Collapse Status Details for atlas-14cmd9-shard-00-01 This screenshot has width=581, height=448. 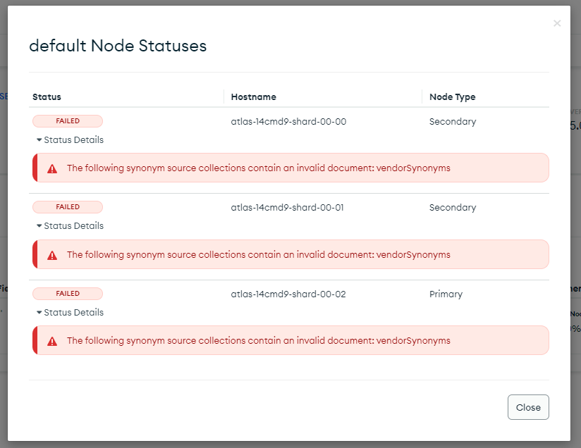[70, 226]
